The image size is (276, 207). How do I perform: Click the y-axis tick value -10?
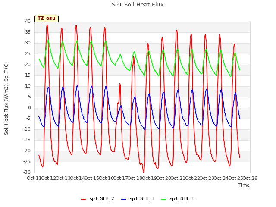27,129
